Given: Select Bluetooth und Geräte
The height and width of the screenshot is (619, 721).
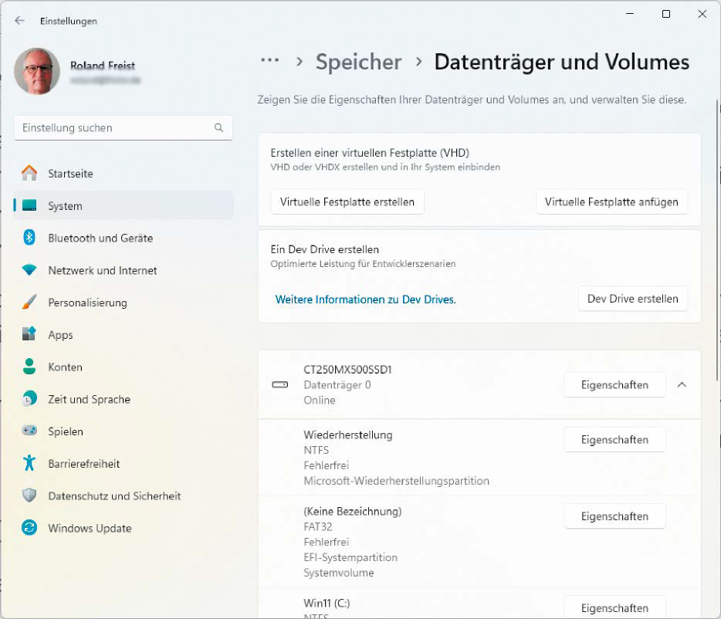Looking at the screenshot, I should [x=124, y=238].
